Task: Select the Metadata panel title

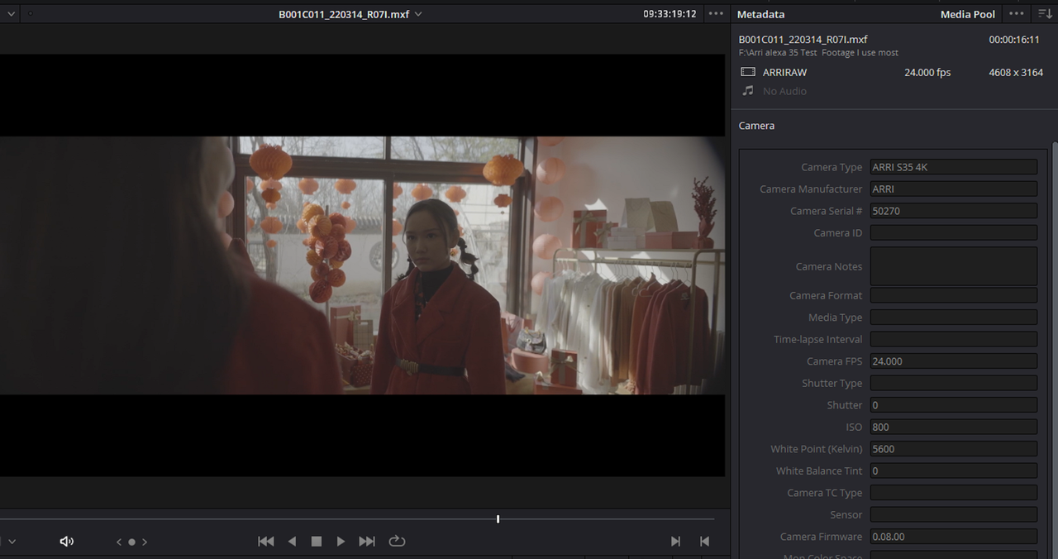Action: (x=760, y=14)
